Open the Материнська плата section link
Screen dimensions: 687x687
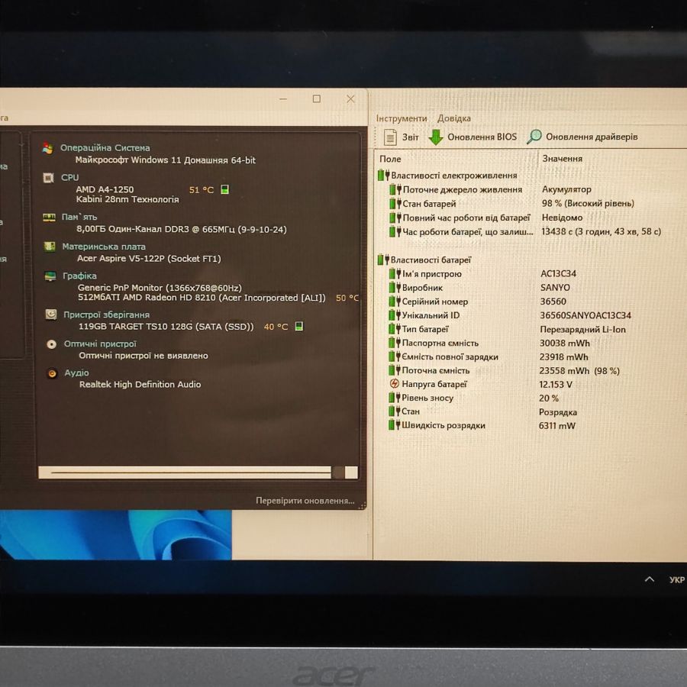tap(104, 247)
